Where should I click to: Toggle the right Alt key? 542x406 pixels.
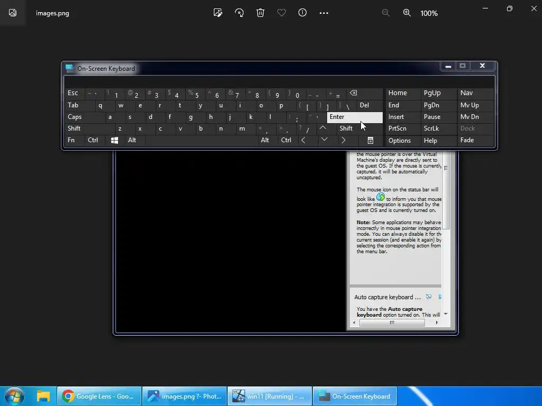click(268, 140)
